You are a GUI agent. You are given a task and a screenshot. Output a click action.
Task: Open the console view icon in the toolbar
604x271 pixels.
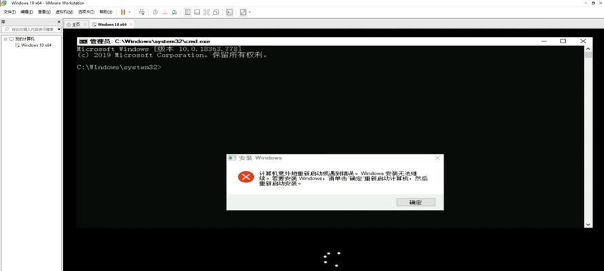click(229, 12)
